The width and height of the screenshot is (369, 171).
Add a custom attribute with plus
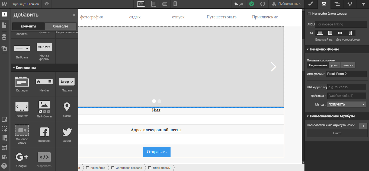363,126
